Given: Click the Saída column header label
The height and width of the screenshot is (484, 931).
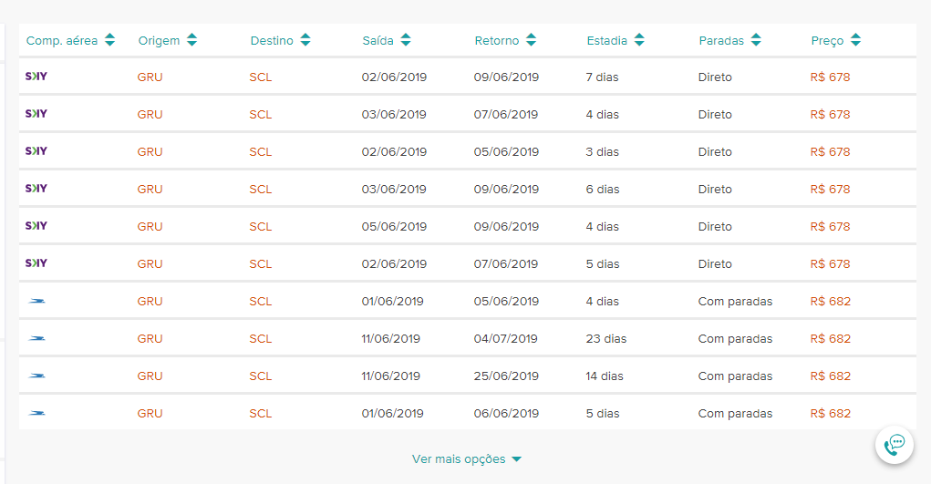Looking at the screenshot, I should tap(378, 40).
